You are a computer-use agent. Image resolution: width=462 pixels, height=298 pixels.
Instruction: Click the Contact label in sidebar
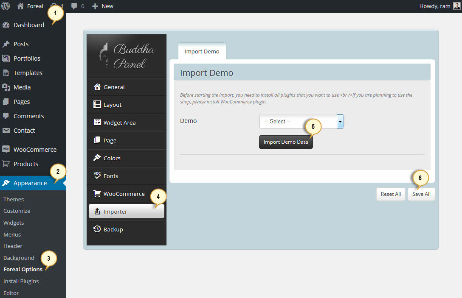tap(24, 131)
